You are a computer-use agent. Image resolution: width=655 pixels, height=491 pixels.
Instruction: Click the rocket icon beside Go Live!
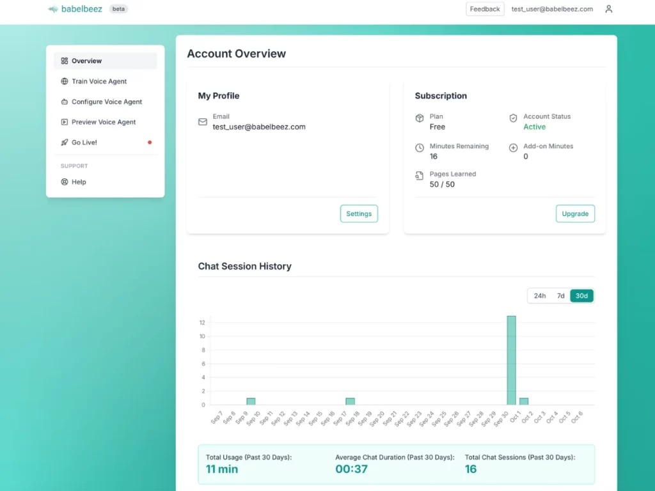pyautogui.click(x=65, y=143)
